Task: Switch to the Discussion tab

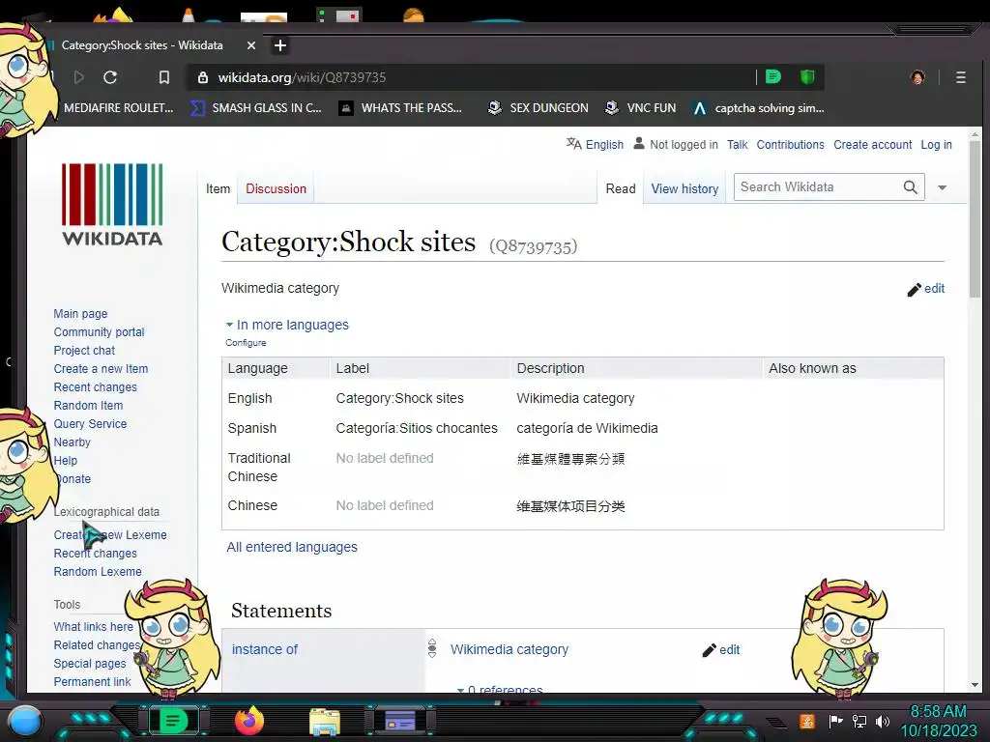Action: (x=276, y=188)
